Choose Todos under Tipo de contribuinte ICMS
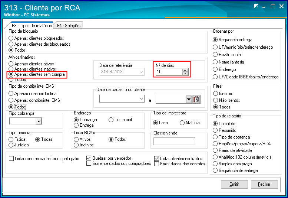288x198 pixels. pyautogui.click(x=17, y=107)
